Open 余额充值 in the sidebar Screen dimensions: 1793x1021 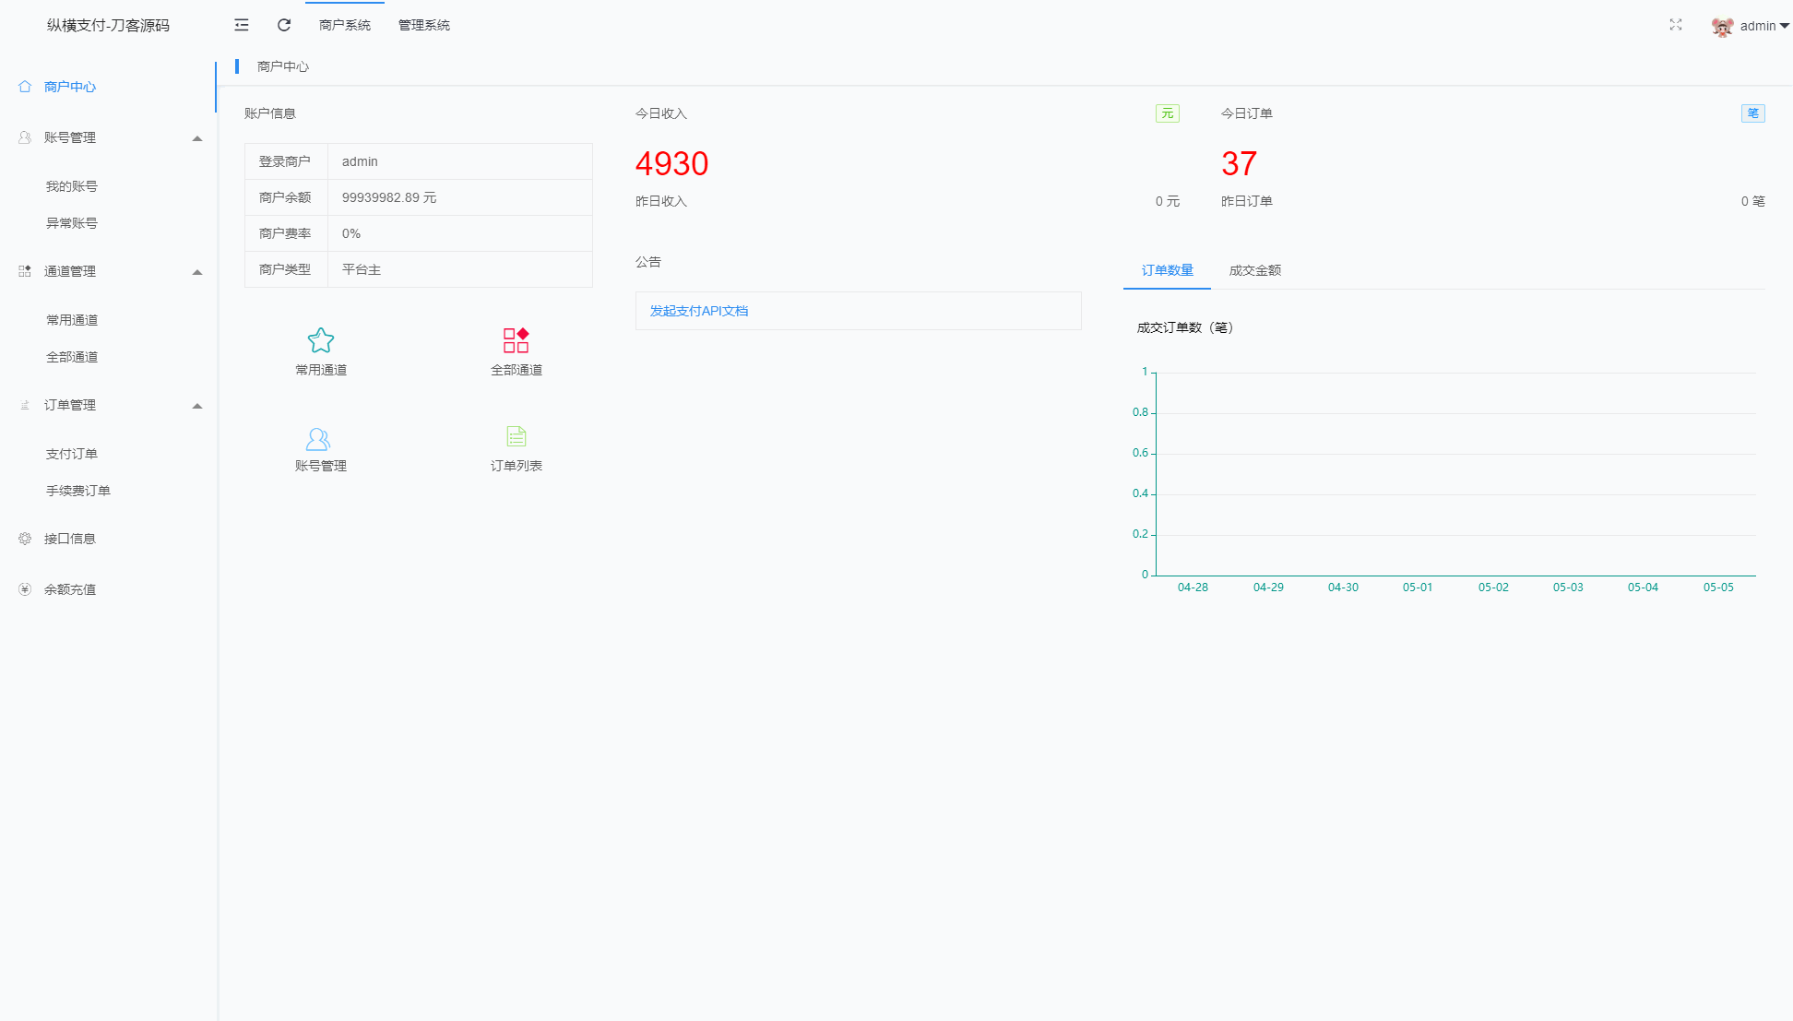click(x=70, y=589)
